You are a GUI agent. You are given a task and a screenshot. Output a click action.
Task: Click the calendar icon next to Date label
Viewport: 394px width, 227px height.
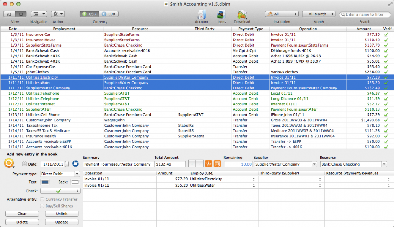click(x=24, y=164)
